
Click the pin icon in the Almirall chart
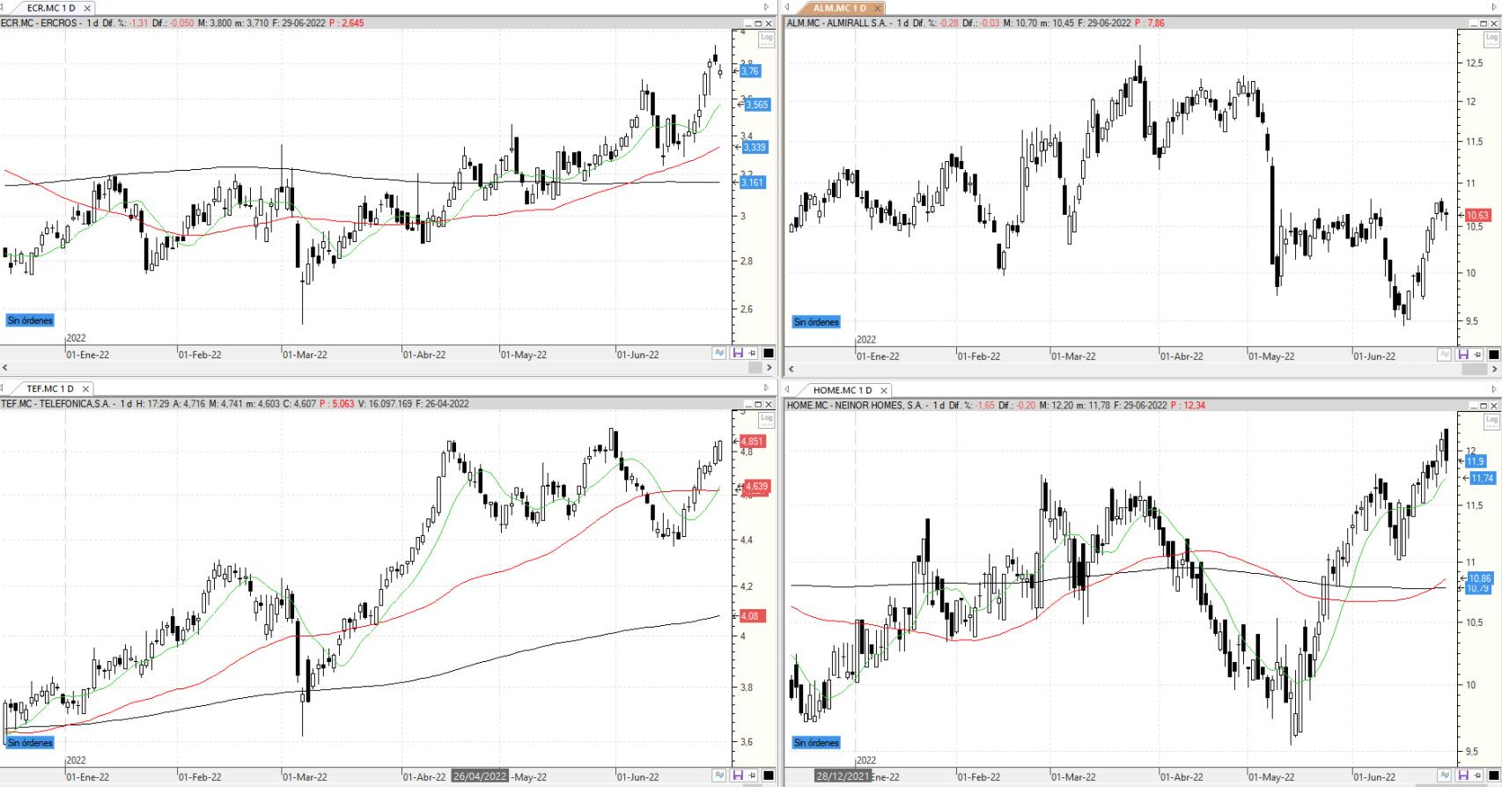pyautogui.click(x=1476, y=355)
